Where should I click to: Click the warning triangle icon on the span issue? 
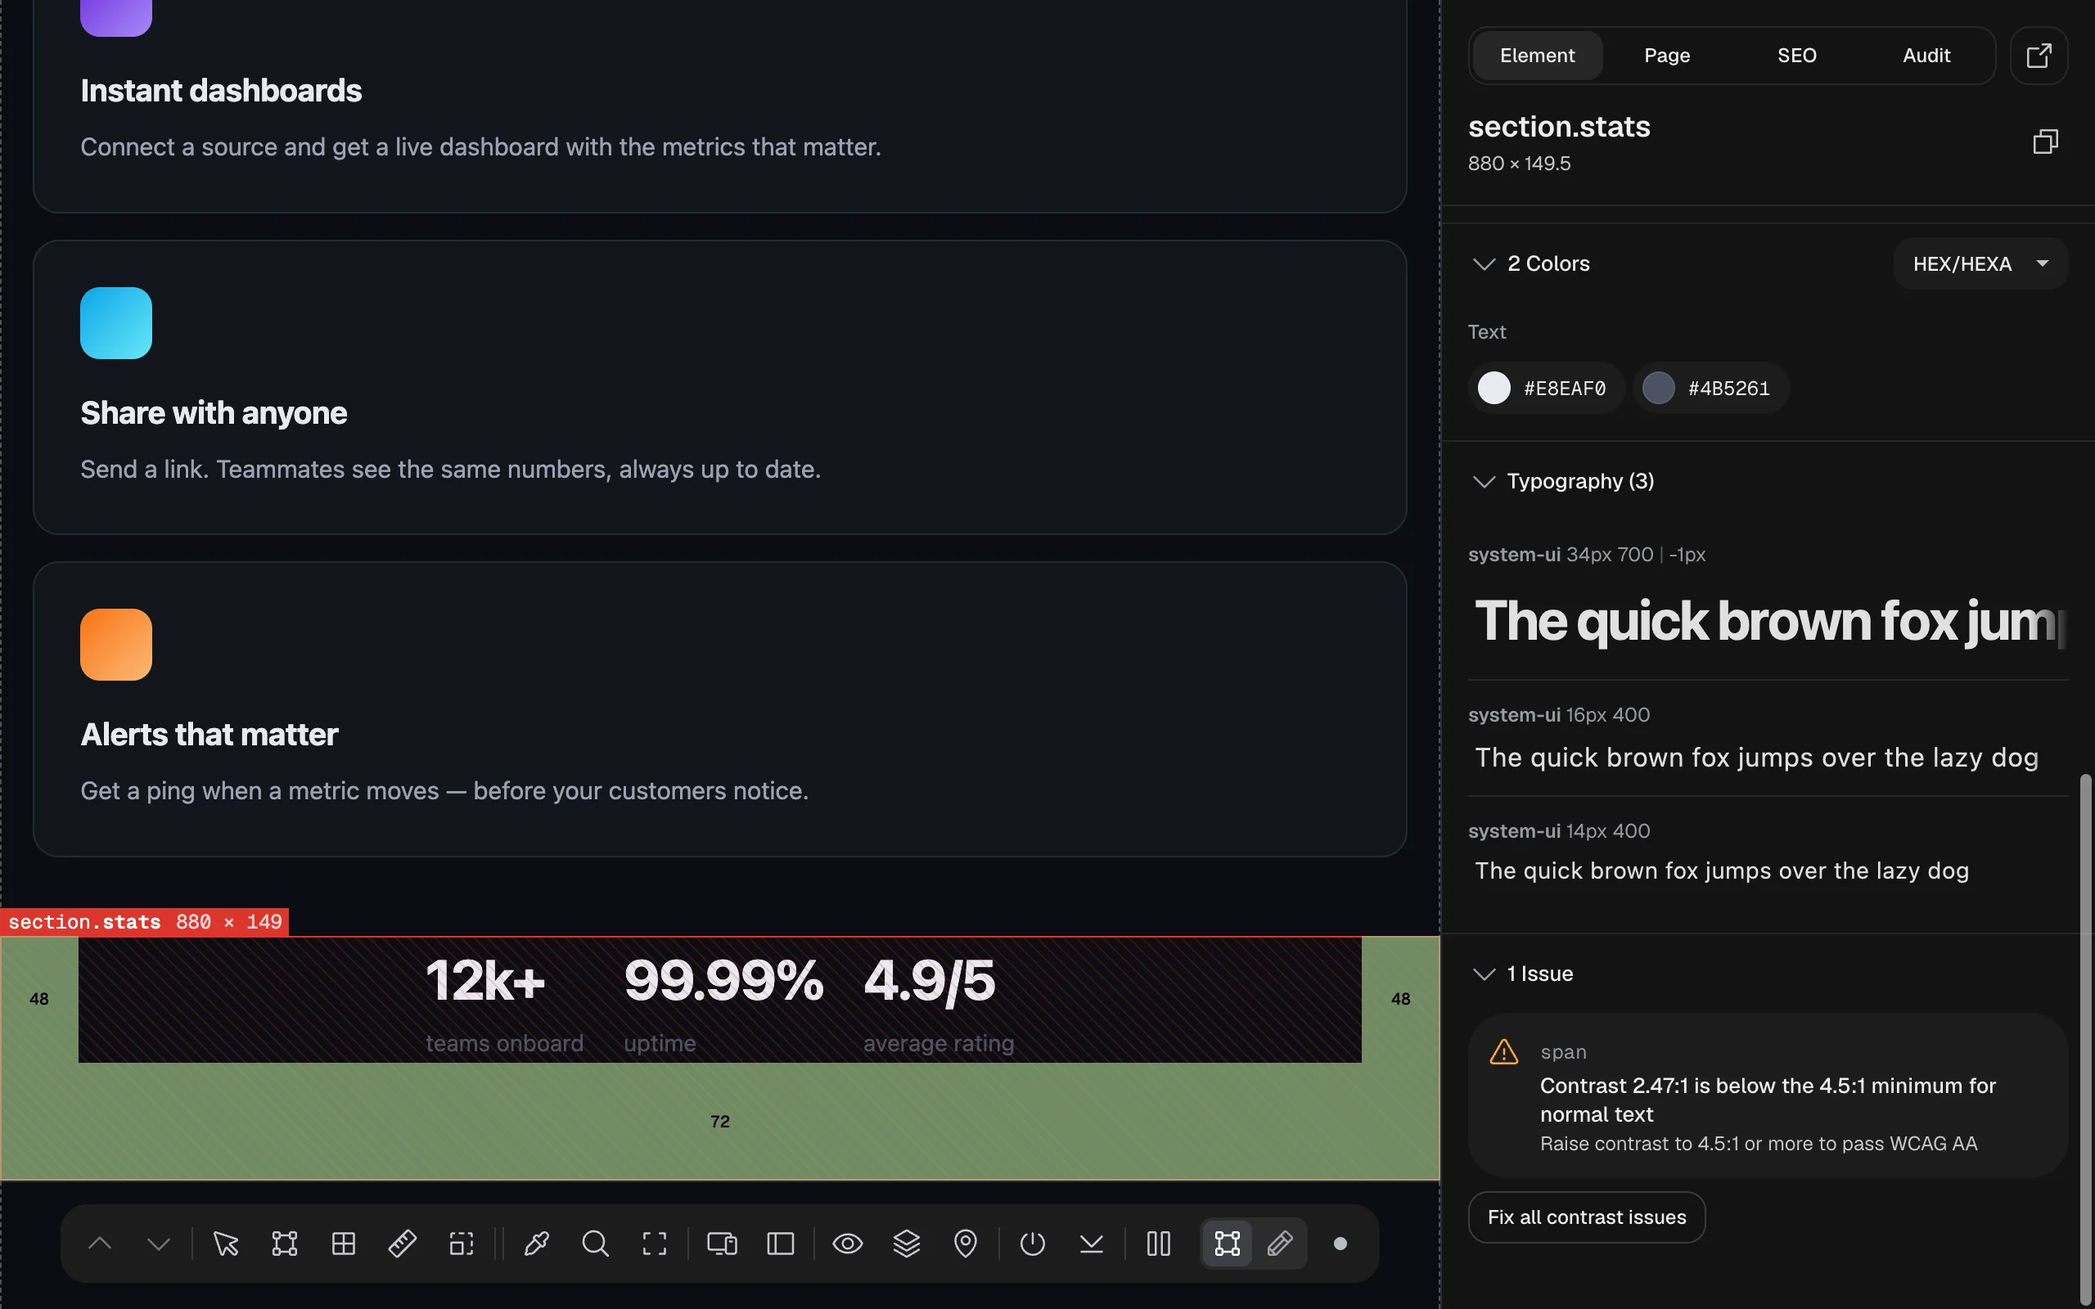(1503, 1052)
